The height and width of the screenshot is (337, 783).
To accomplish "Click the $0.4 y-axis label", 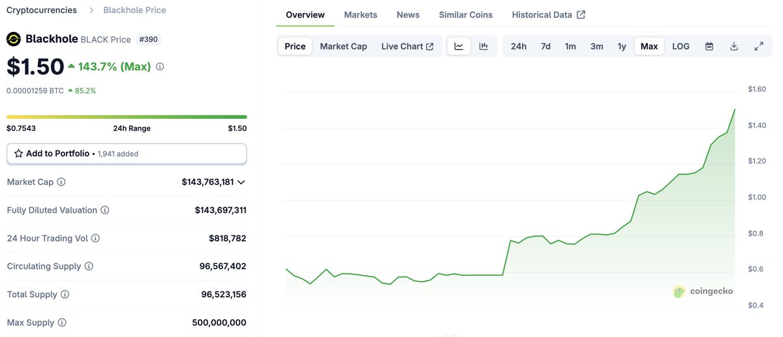I will click(x=755, y=306).
